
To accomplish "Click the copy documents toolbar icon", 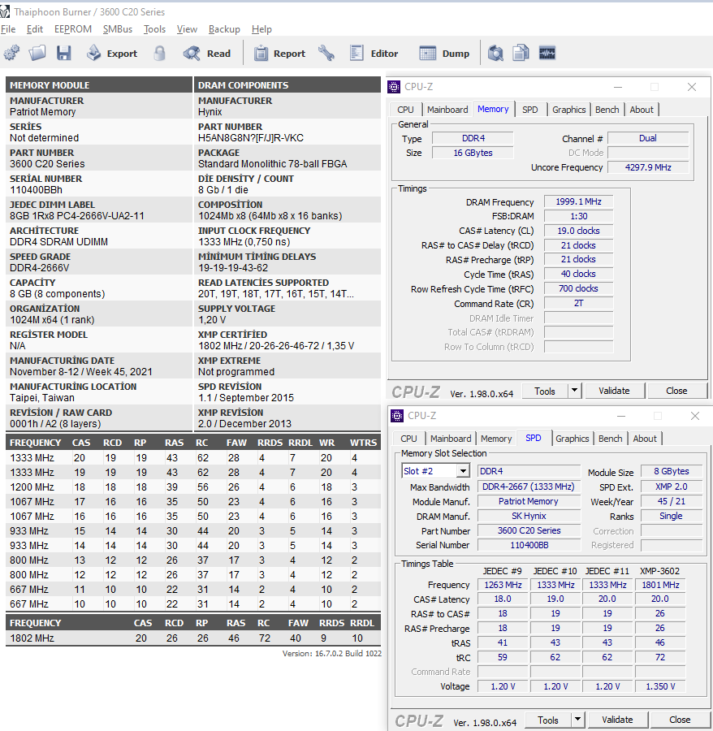I will (521, 54).
